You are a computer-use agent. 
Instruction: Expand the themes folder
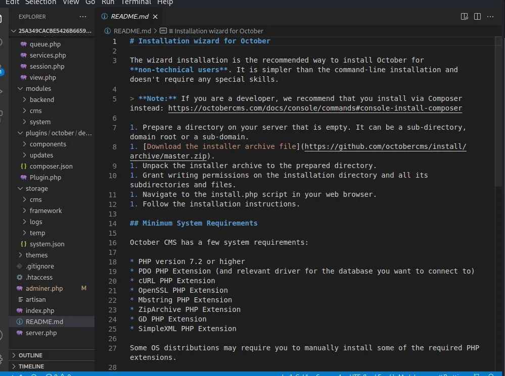point(36,255)
